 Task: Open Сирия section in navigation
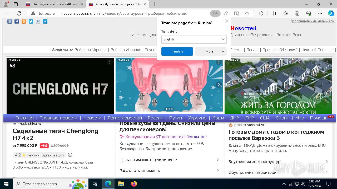tap(283, 118)
